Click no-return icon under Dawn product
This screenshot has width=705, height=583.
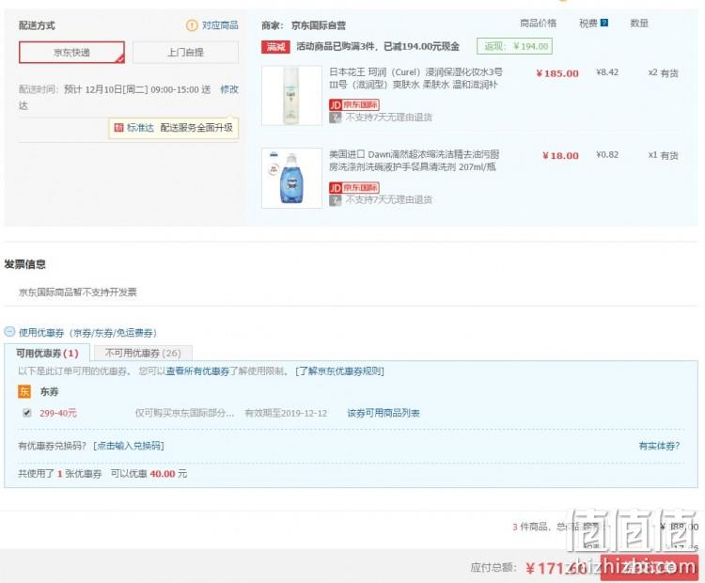[335, 199]
